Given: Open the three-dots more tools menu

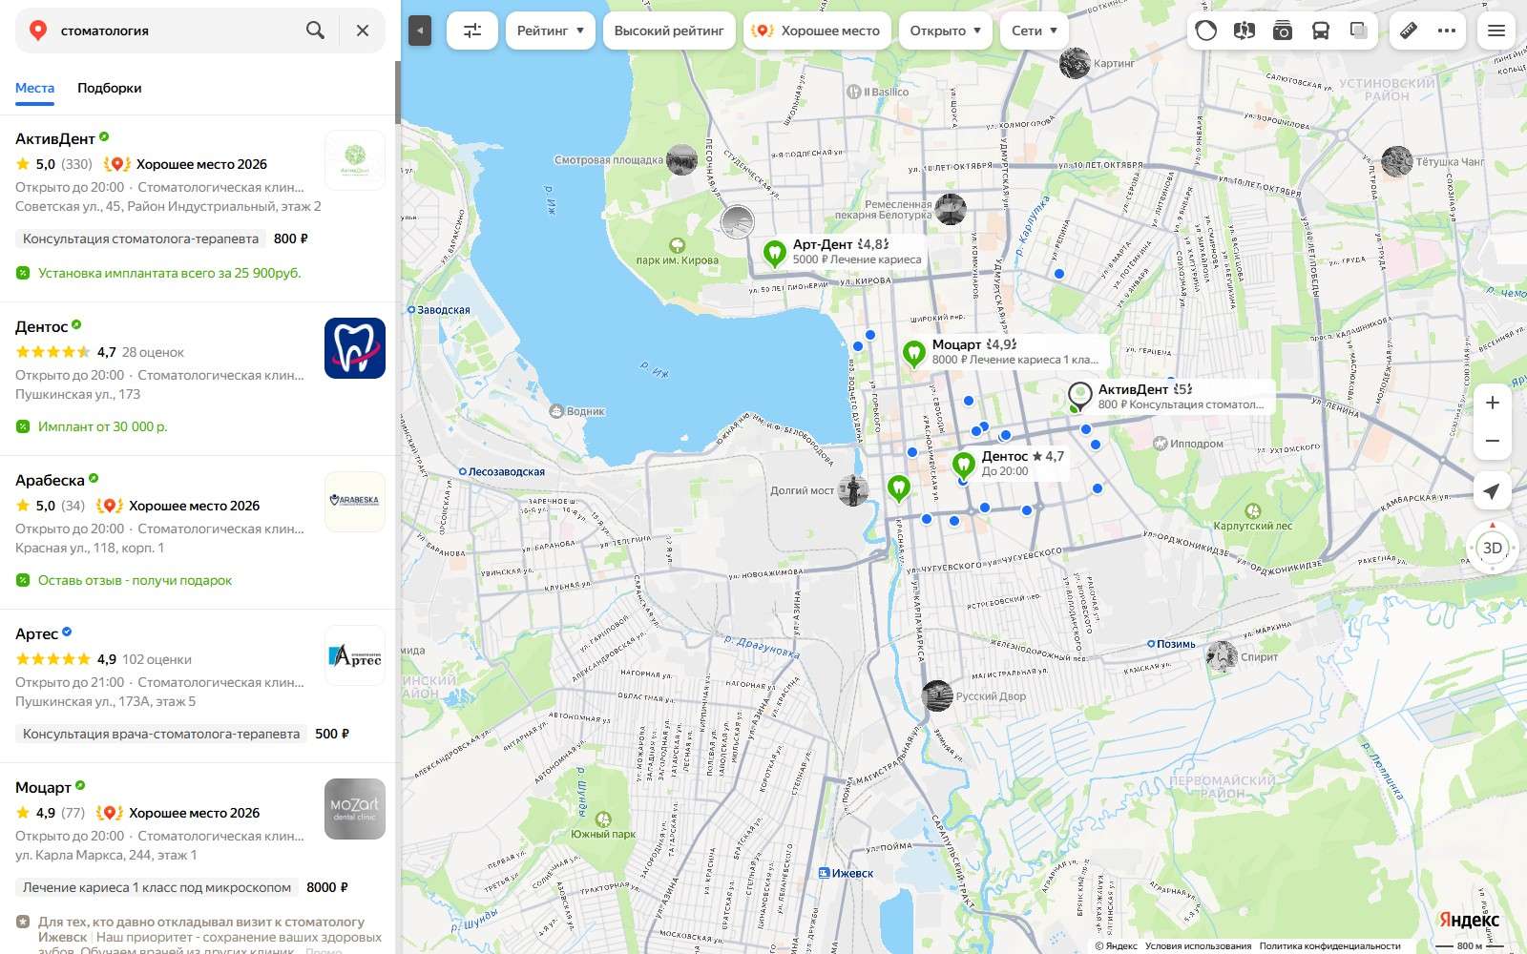Looking at the screenshot, I should pyautogui.click(x=1447, y=31).
